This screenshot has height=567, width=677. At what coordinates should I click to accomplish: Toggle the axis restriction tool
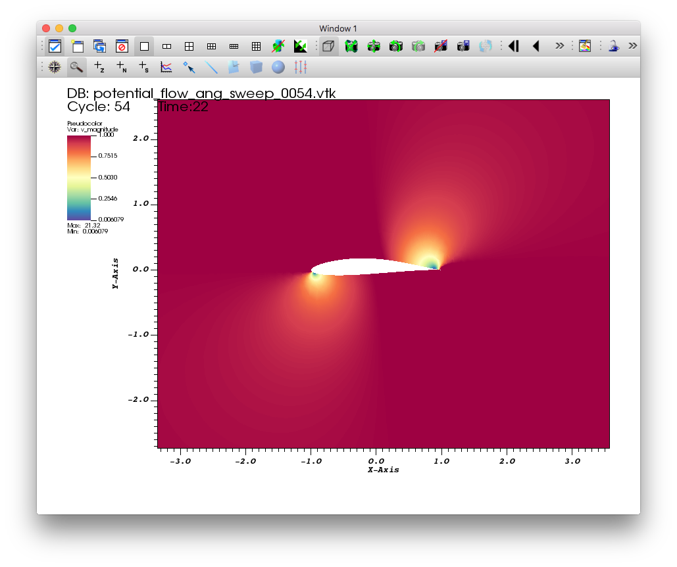click(x=301, y=67)
